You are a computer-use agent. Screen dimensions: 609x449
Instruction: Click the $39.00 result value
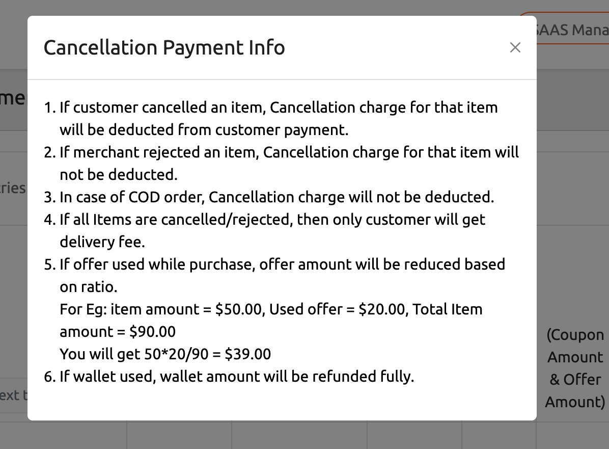[x=248, y=354]
